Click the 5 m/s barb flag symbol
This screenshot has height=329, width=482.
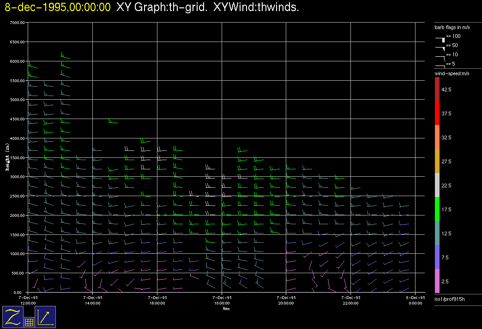click(440, 66)
